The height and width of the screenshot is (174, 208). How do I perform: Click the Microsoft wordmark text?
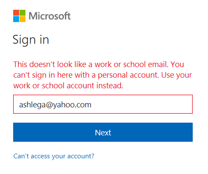point(50,16)
